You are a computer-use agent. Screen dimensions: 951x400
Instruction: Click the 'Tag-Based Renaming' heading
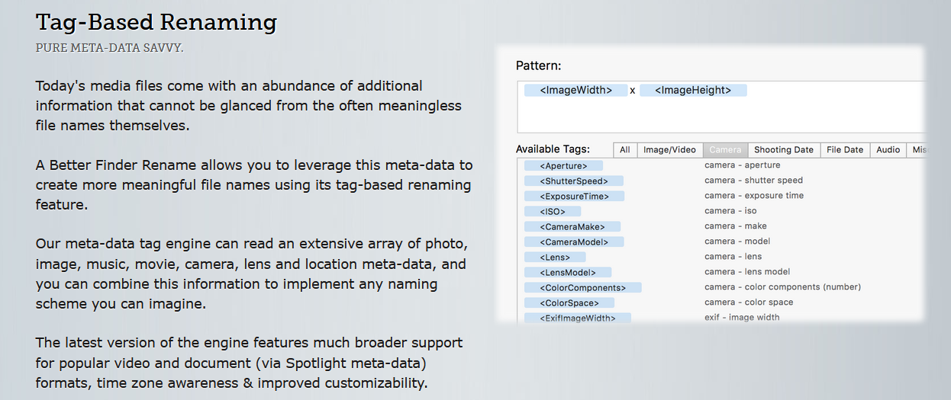[156, 21]
